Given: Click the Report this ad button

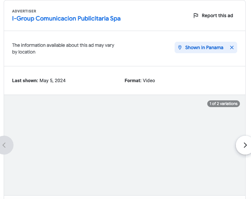Looking at the screenshot, I should 213,15.
